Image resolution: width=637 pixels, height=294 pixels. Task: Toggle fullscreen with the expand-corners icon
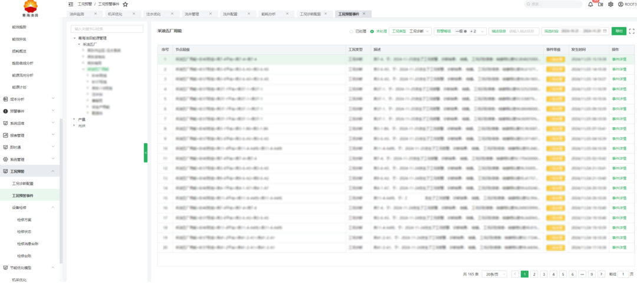point(631,31)
